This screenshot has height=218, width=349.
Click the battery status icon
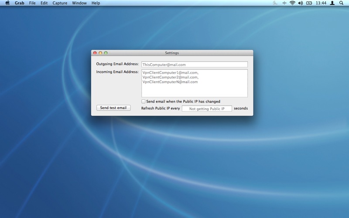309,3
